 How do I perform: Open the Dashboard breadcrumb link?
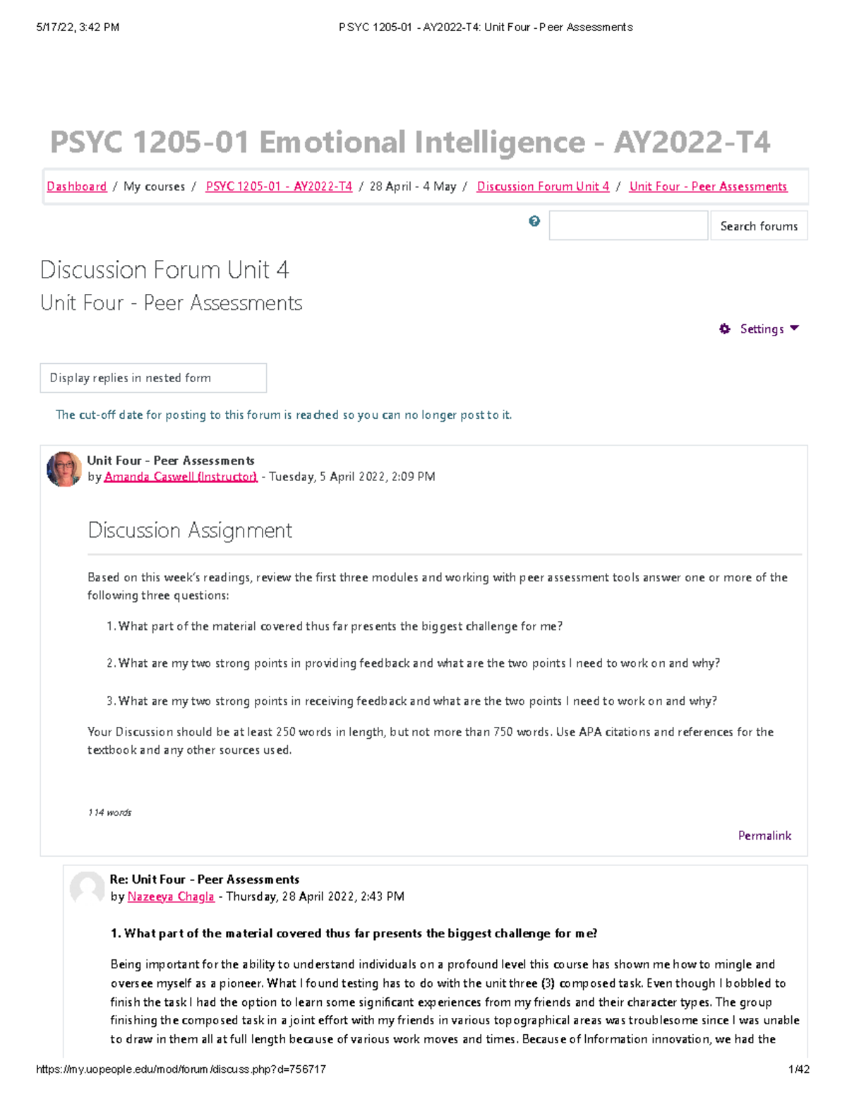(75, 186)
